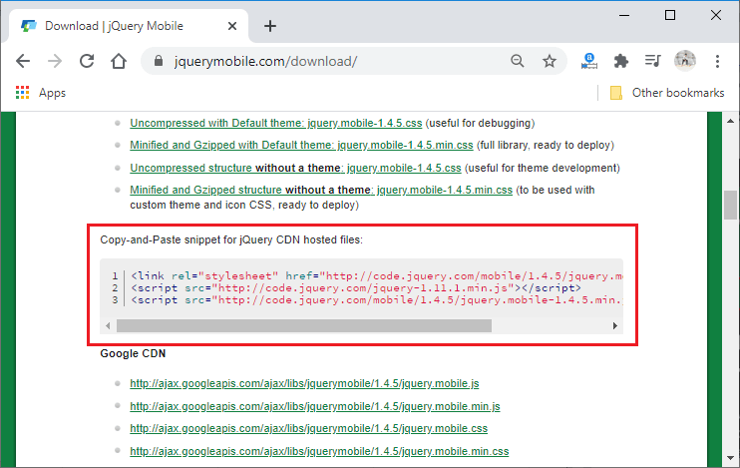Open Other bookmarks folder
This screenshot has width=740, height=468.
[667, 93]
